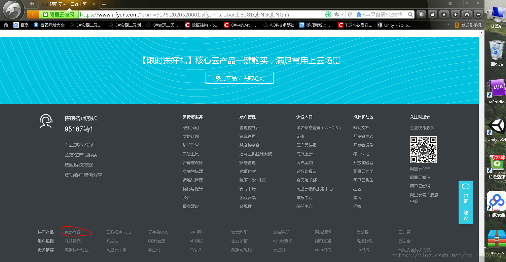Image resolution: width=506 pixels, height=262 pixels.
Task: Expand the bookmarks bar overflow chevron
Action: [448, 24]
